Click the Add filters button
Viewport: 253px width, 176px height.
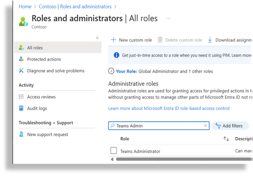[x=230, y=126]
